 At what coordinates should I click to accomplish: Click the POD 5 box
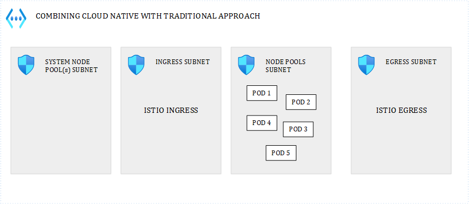coord(281,153)
